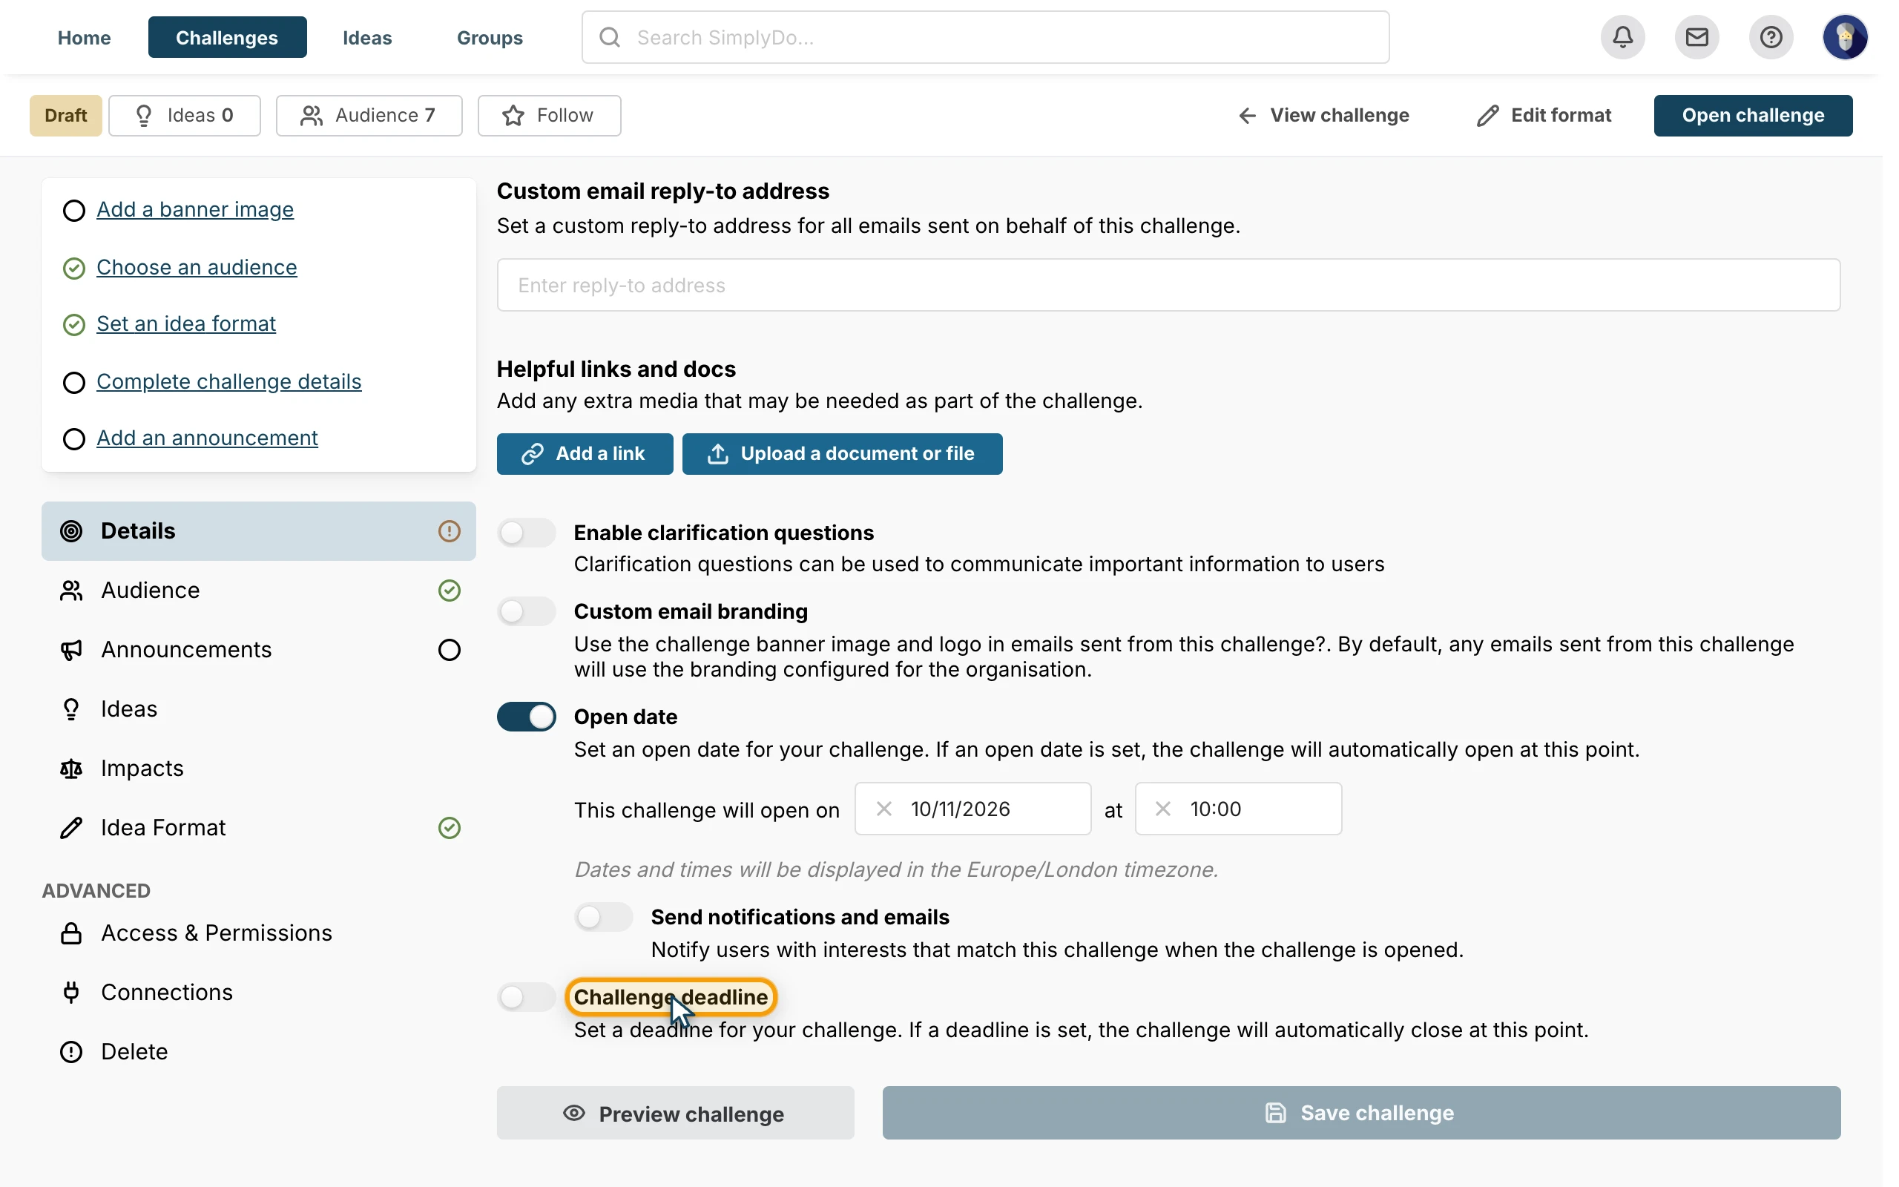
Task: Click the Edit format link
Action: click(x=1543, y=116)
